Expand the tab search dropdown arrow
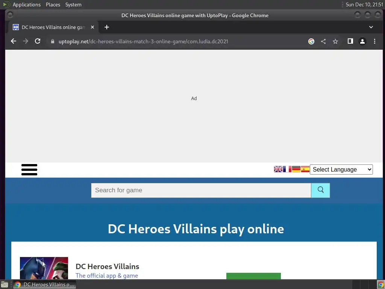 tap(371, 27)
